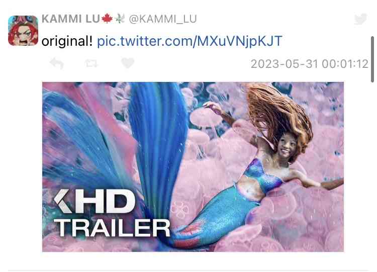This screenshot has height=272, width=377.
Task: Open the @KAMMI_LU handle
Action: (163, 19)
